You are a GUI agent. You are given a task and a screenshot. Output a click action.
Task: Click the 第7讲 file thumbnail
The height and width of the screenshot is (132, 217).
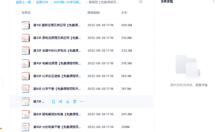click(x=25, y=102)
